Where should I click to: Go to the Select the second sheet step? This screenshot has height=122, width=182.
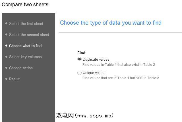pos(29,35)
